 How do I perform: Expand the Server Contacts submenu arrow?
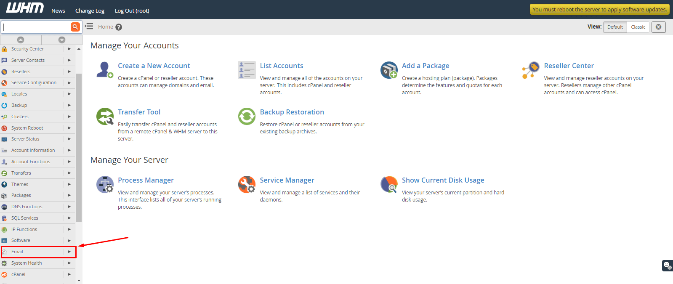tap(69, 60)
